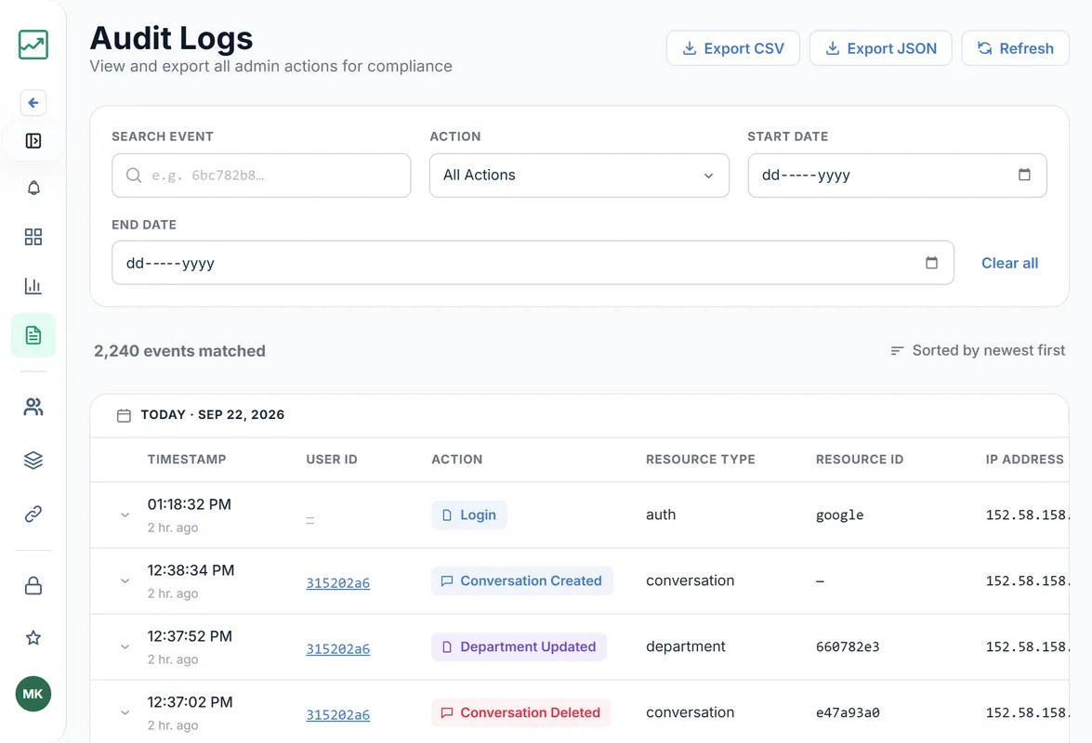Open notifications bell icon
This screenshot has width=1092, height=743.
pos(33,188)
